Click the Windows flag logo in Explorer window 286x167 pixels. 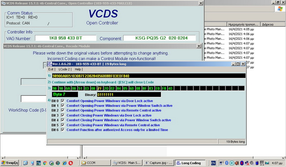click(x=280, y=9)
